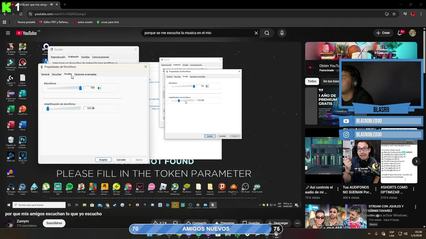Open Bandicam desktop icon in the video
426x239 pixels.
(x=23, y=64)
